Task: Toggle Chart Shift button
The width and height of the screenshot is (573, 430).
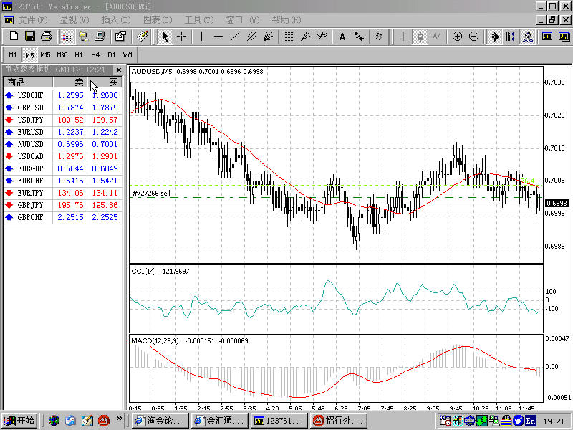Action: (x=511, y=37)
